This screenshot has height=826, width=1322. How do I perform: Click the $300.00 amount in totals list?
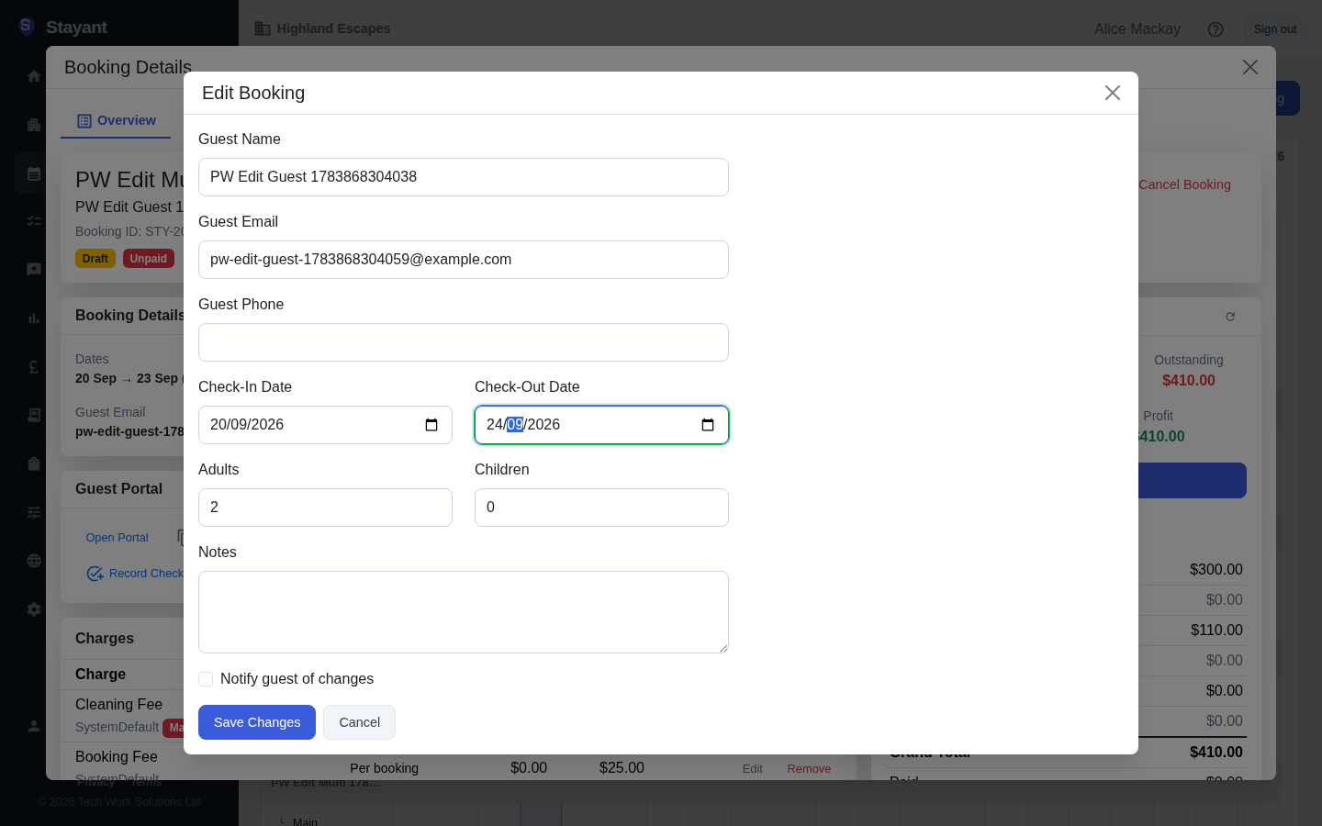1216,570
